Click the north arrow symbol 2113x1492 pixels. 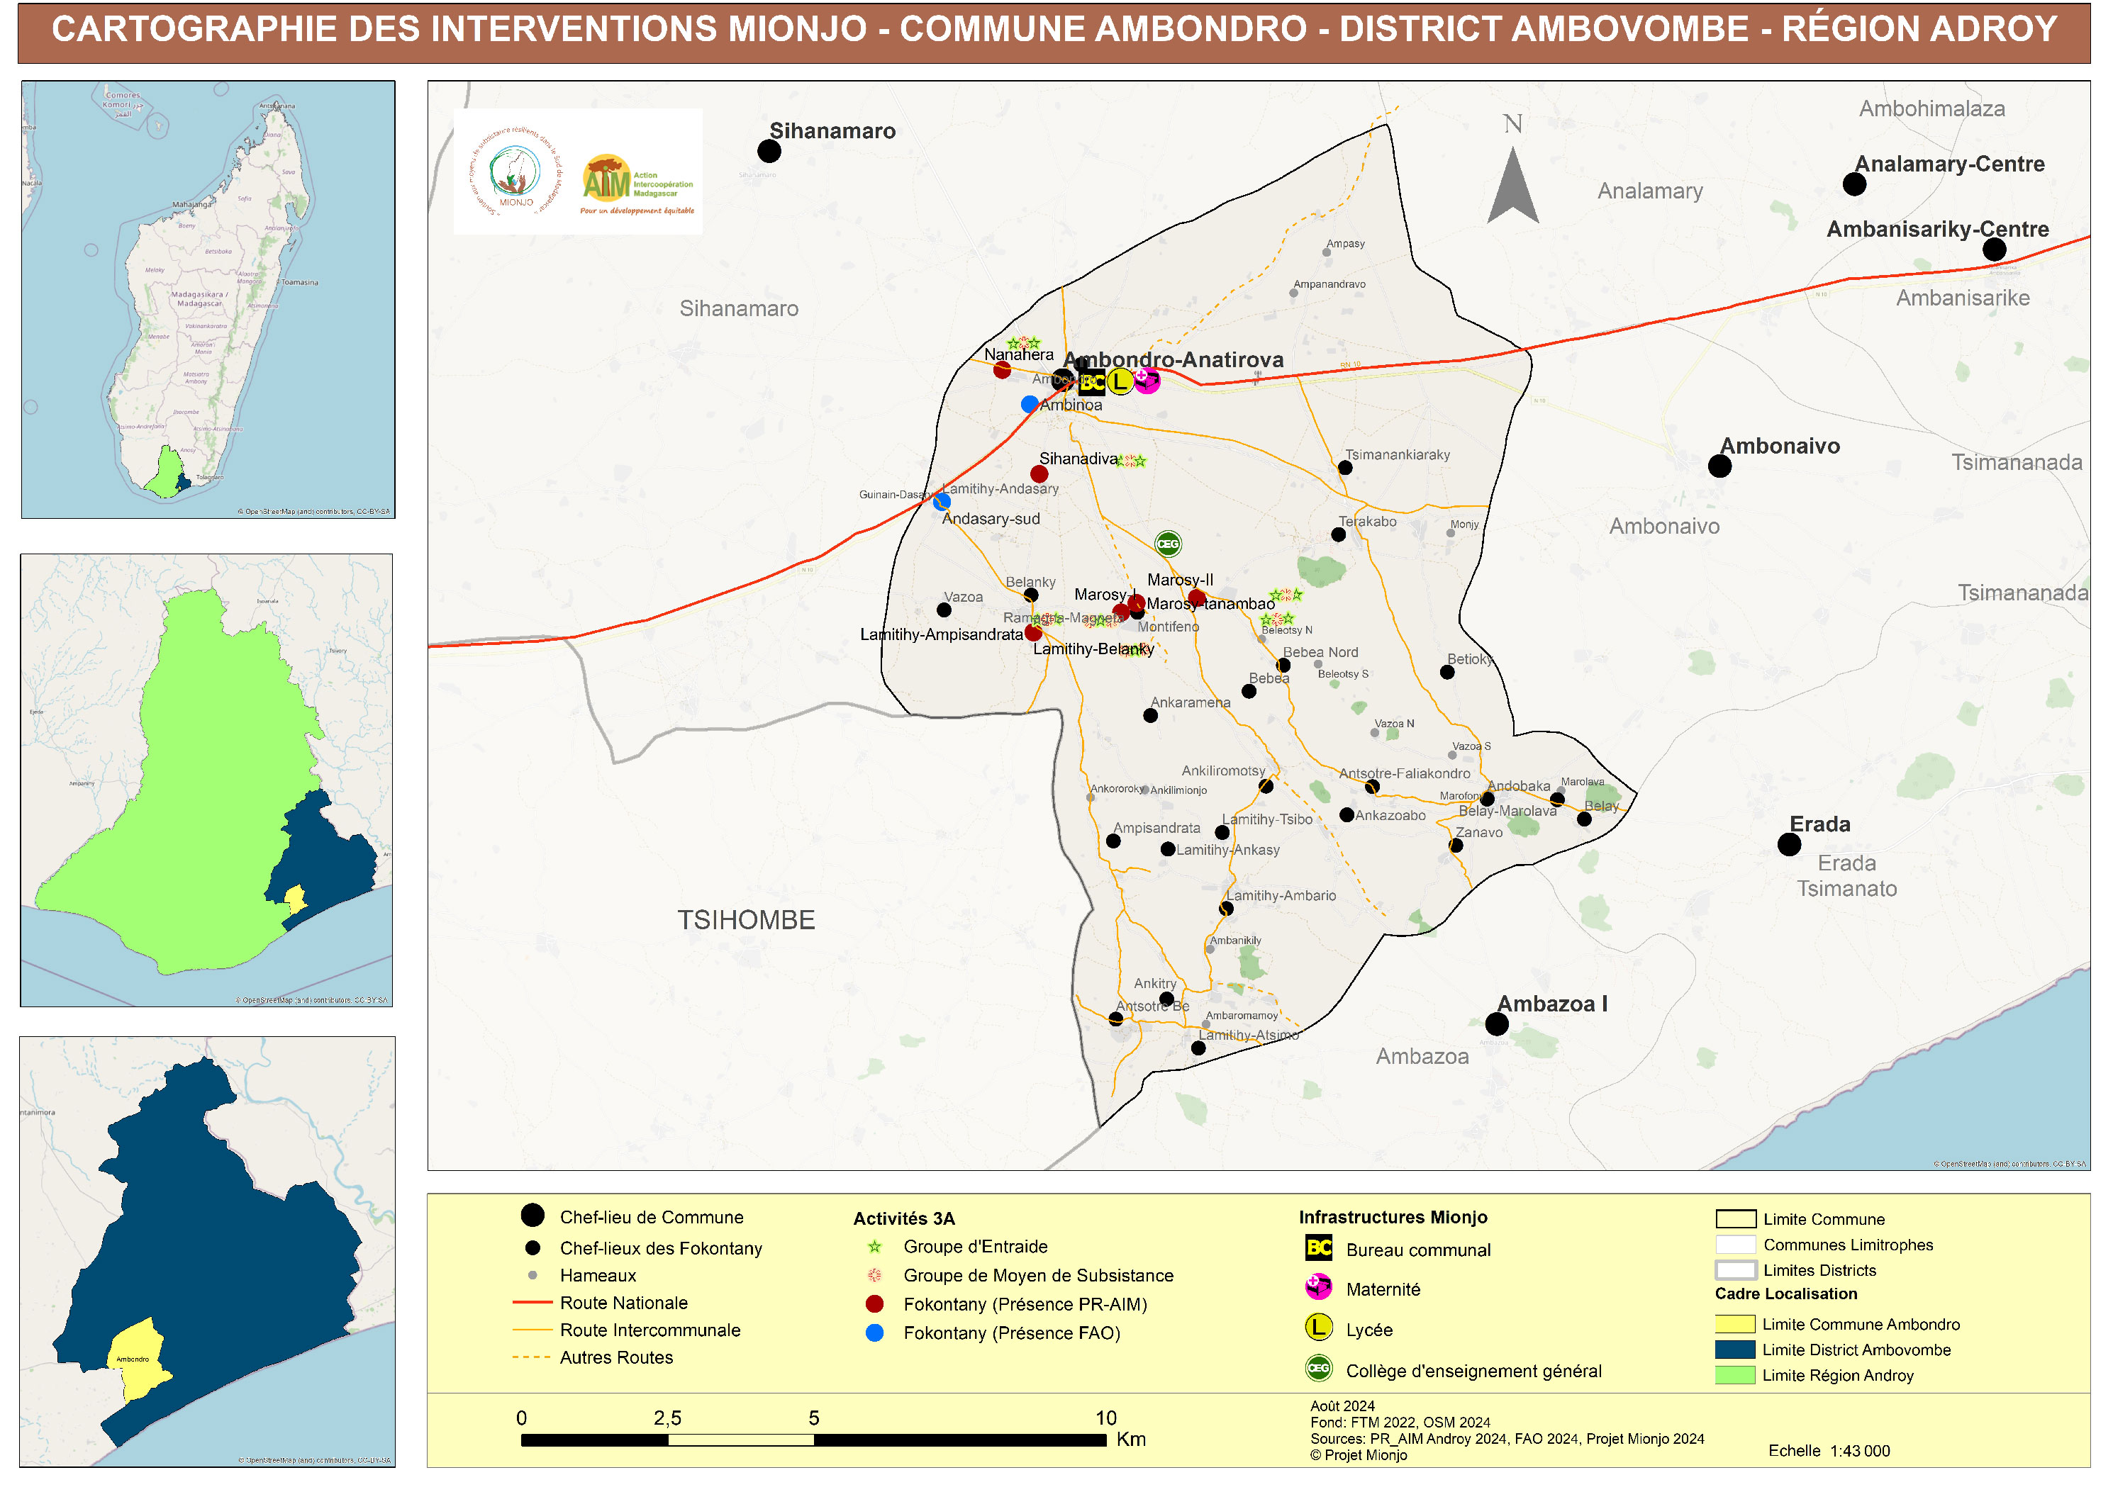pyautogui.click(x=1512, y=184)
